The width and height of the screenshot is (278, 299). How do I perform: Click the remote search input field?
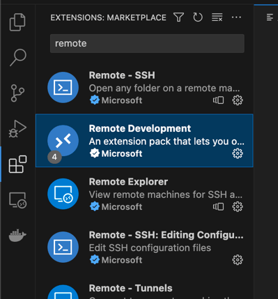click(x=147, y=43)
